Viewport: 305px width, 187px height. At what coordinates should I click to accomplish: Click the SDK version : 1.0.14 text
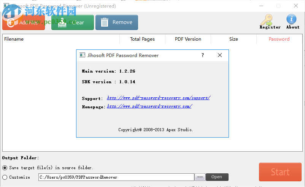coord(108,82)
